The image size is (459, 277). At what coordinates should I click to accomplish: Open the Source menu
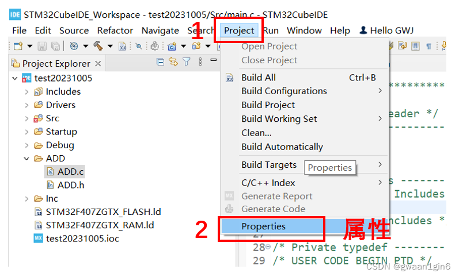[x=74, y=30]
